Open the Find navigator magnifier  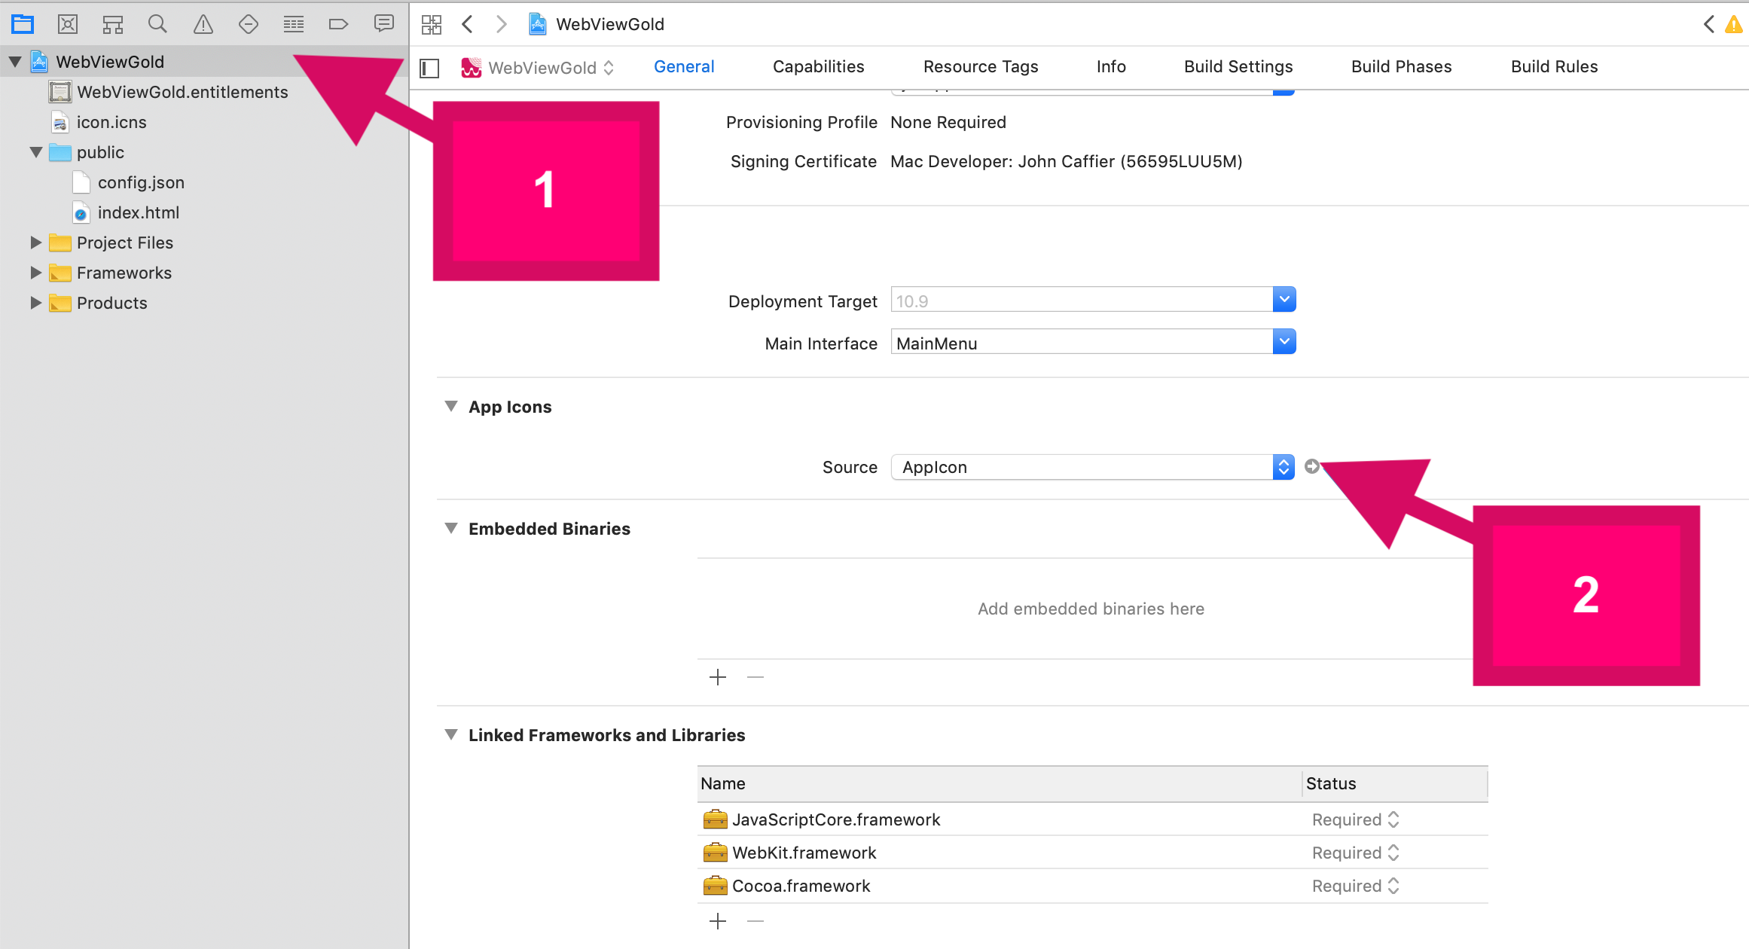157,24
